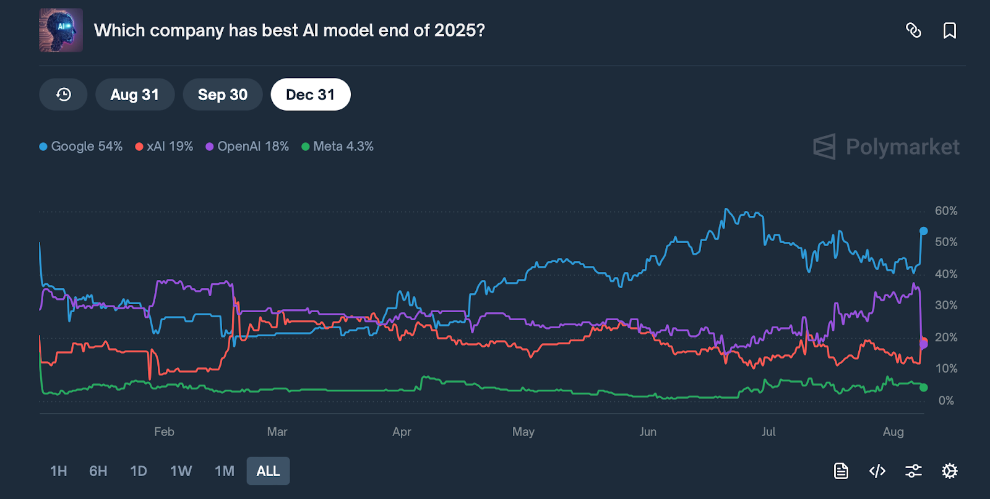This screenshot has width=990, height=499.
Task: Select the 1H timeframe
Action: (58, 471)
